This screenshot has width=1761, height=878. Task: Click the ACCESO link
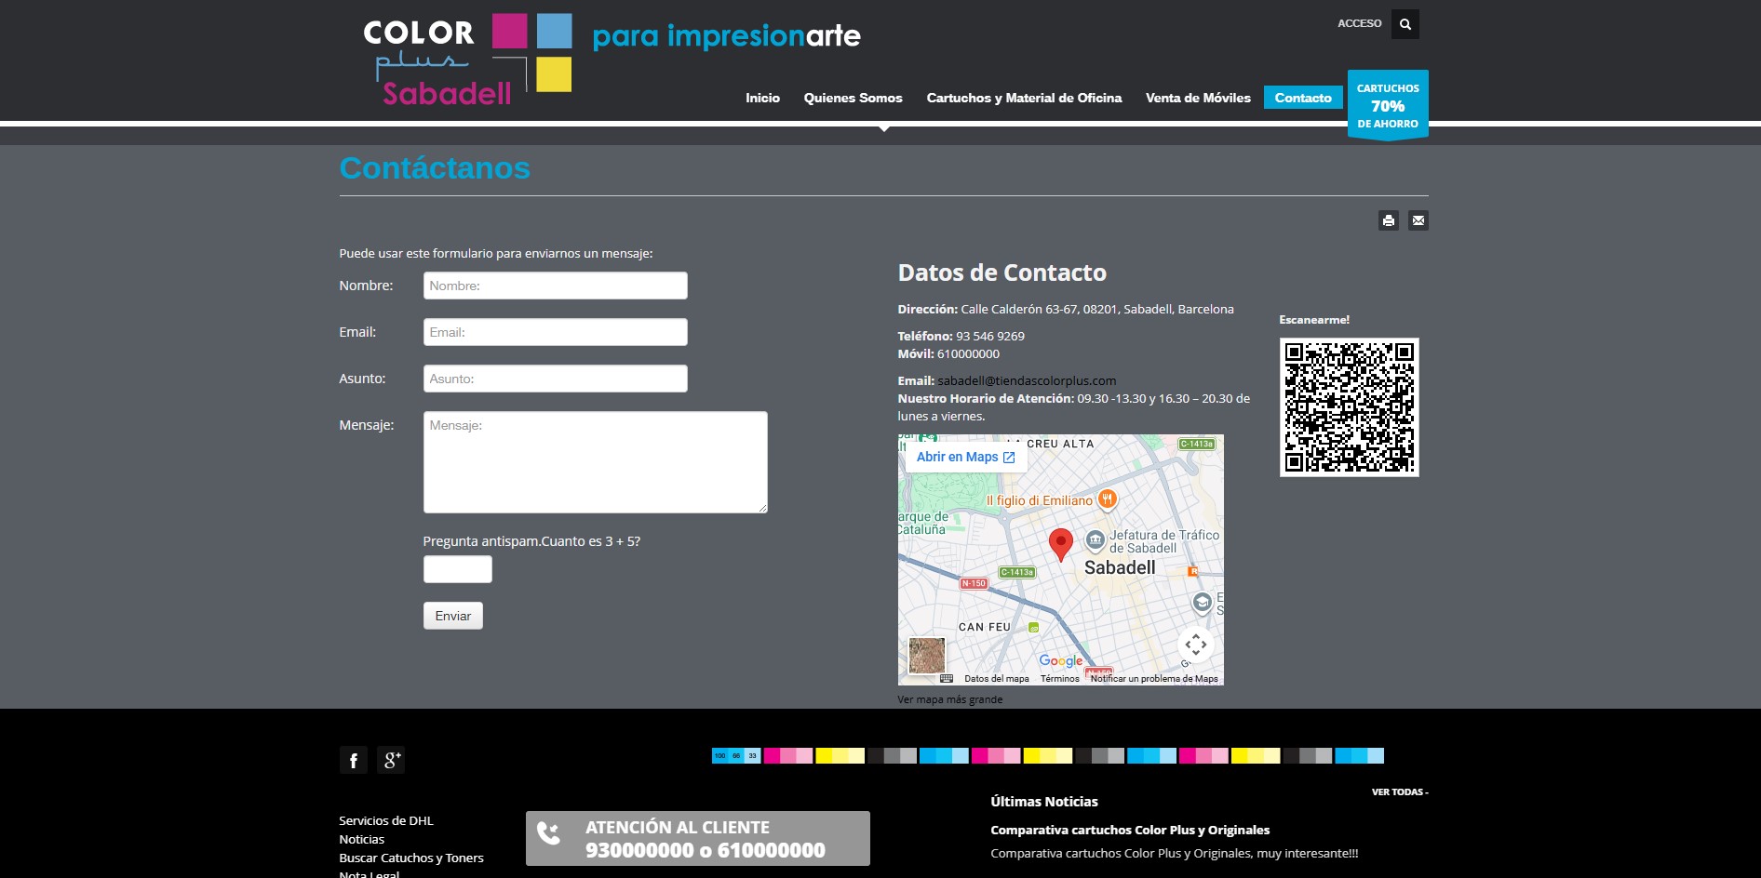click(x=1359, y=23)
